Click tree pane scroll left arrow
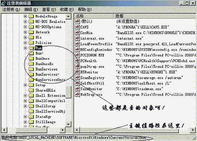The height and width of the screenshot is (141, 197). tap(4, 130)
